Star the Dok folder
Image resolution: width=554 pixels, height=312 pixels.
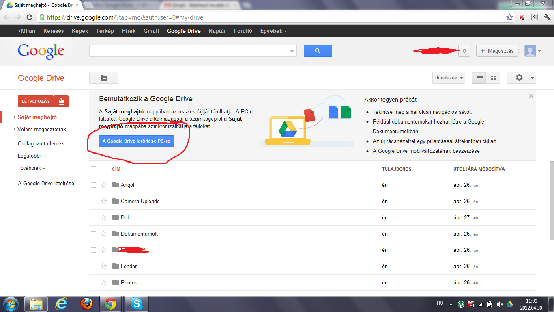(104, 217)
